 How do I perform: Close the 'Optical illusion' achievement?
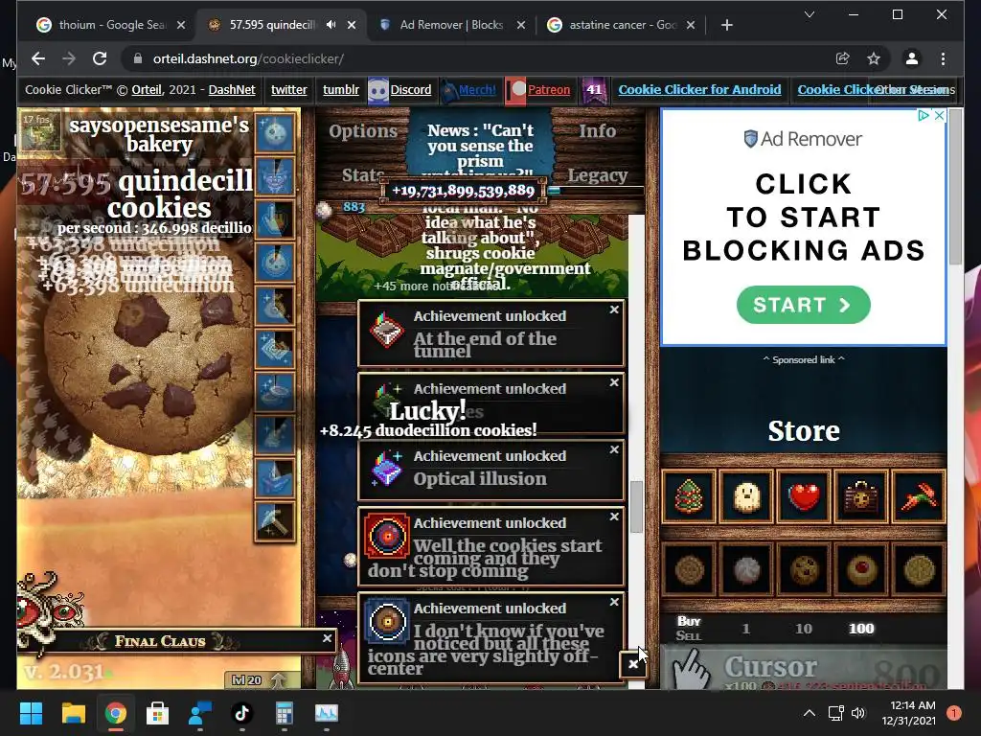click(614, 449)
